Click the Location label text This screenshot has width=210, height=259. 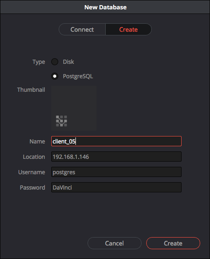point(34,157)
